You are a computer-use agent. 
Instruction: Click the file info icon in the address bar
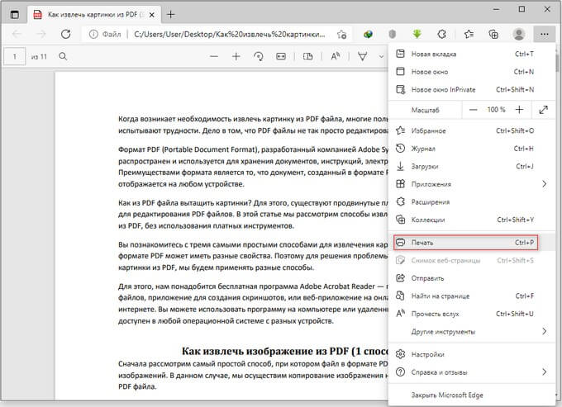pyautogui.click(x=93, y=35)
